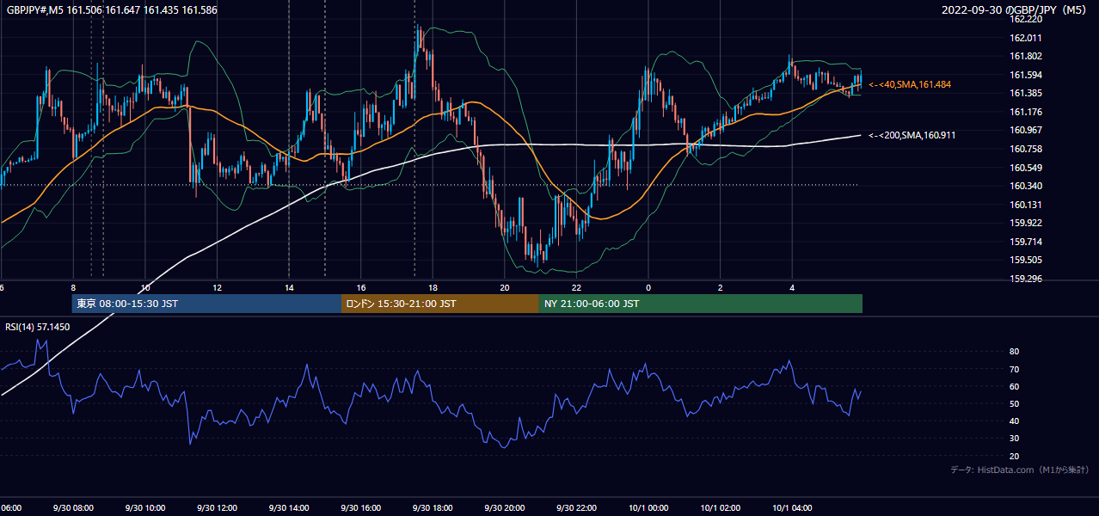Click the 159.714 price axis label

click(1025, 242)
